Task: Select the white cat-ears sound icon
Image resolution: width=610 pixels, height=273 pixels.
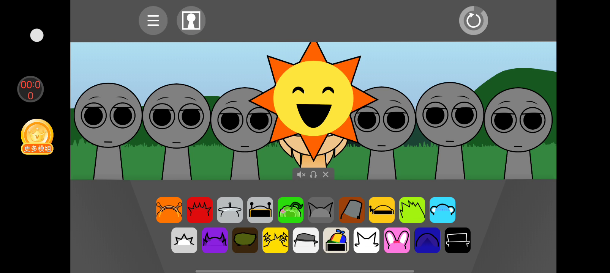Action: 367,240
